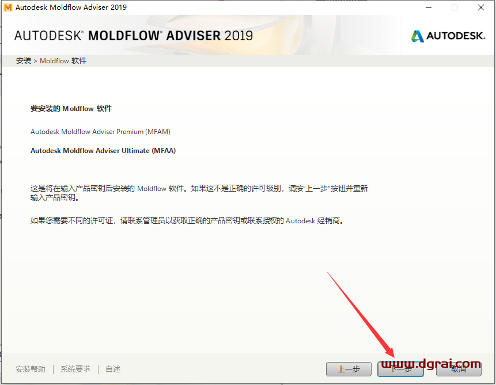496x385 pixels.
Task: Click the disabled maximize window button
Action: (455, 7)
